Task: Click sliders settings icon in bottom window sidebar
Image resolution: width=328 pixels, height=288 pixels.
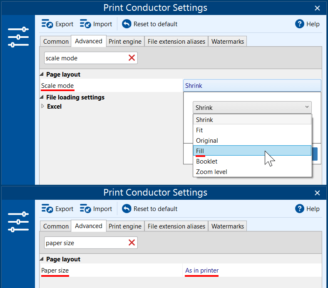Action: [18, 222]
